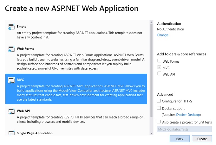Select the MVC template title
Viewport: 216px width, 145px height.
click(20, 80)
